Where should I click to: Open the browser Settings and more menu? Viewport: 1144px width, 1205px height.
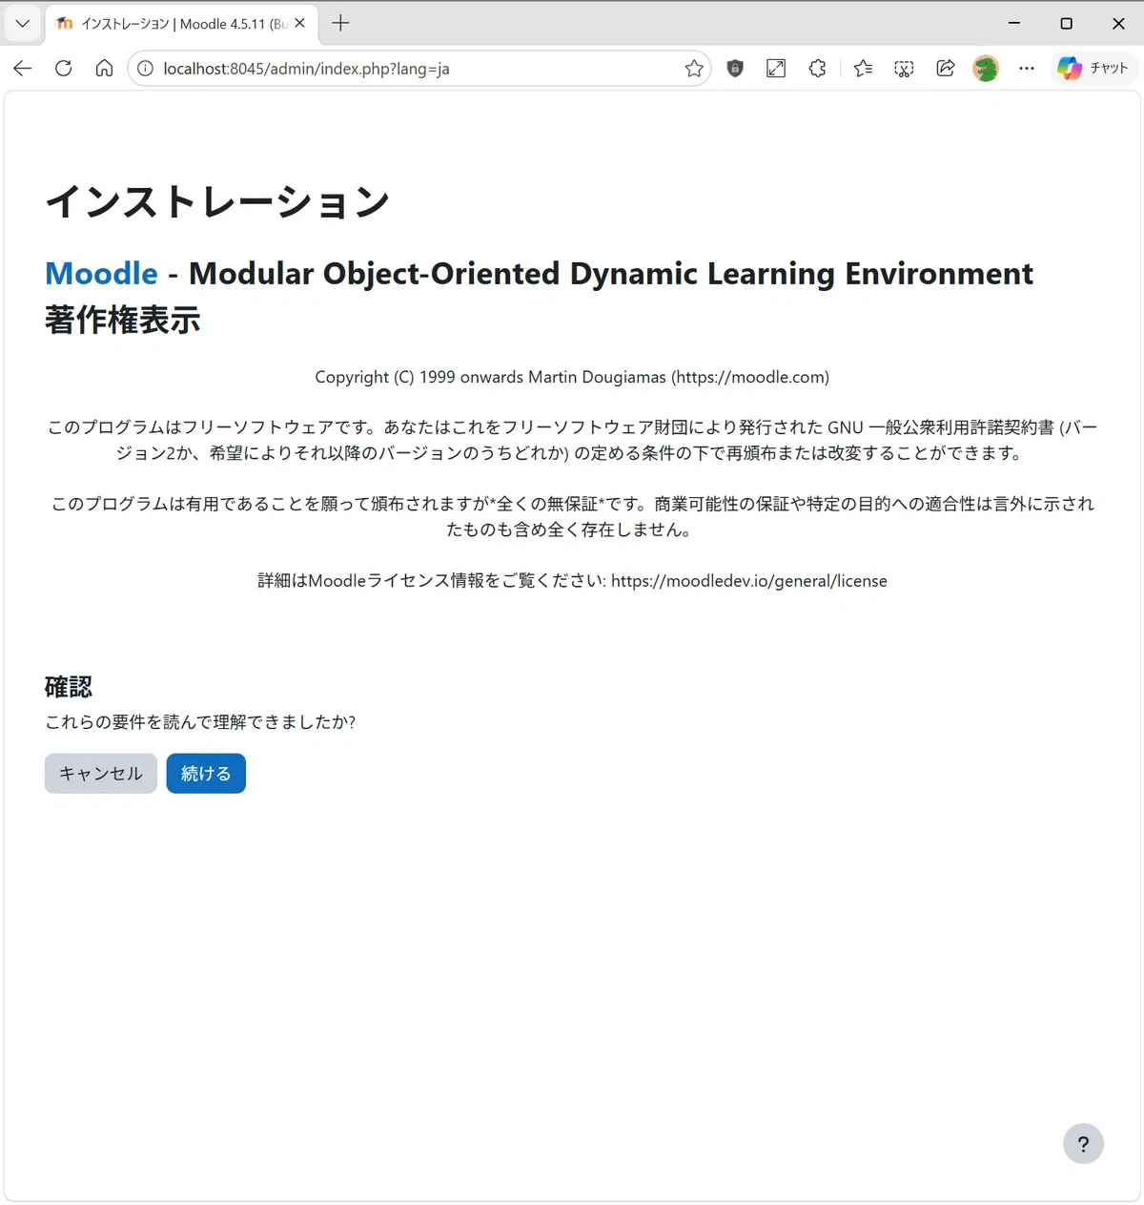point(1027,68)
